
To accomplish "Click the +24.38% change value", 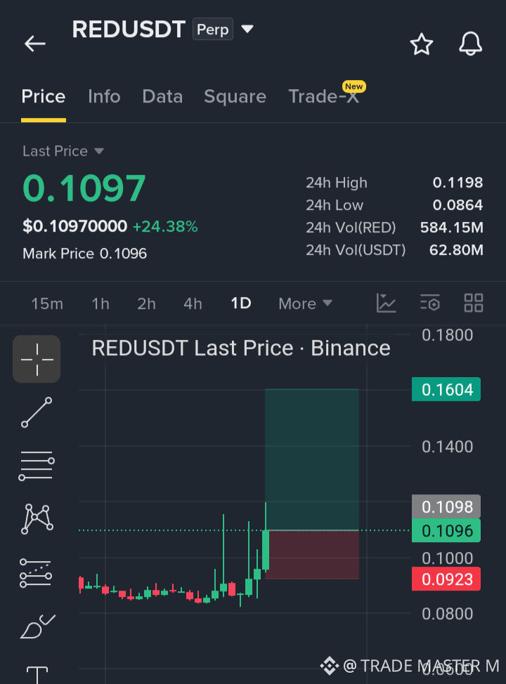I will pos(165,226).
